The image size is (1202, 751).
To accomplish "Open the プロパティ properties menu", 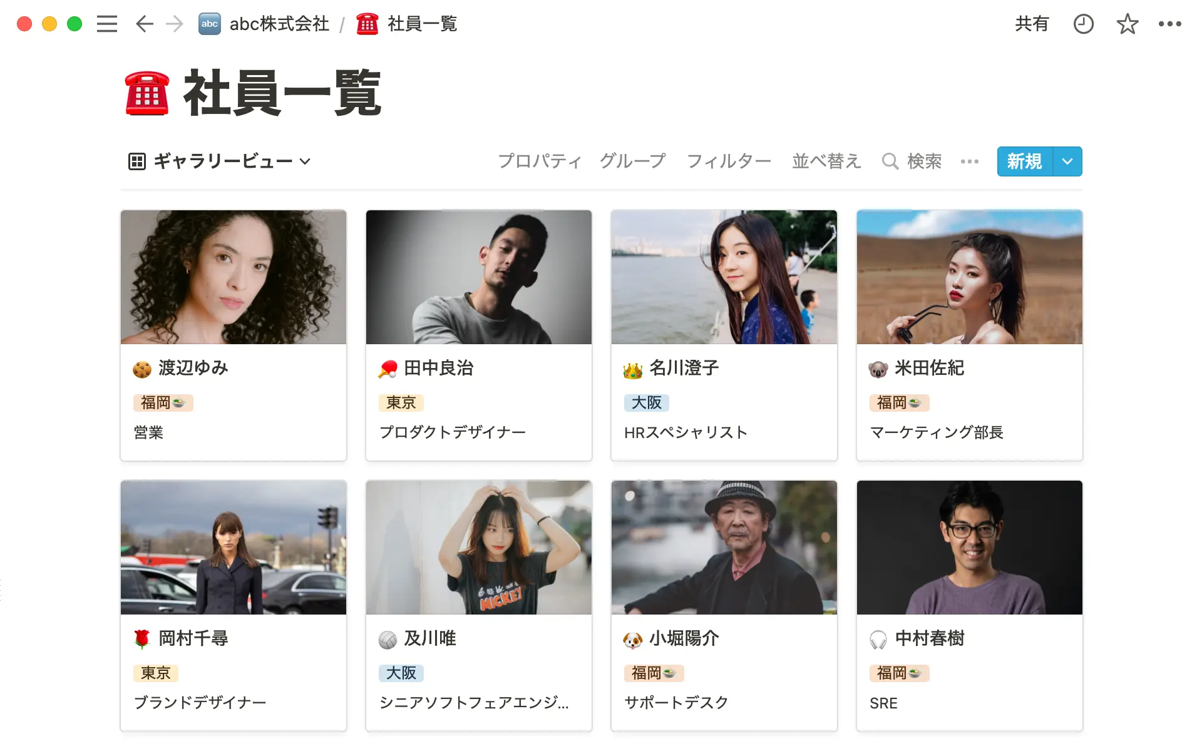I will coord(540,161).
